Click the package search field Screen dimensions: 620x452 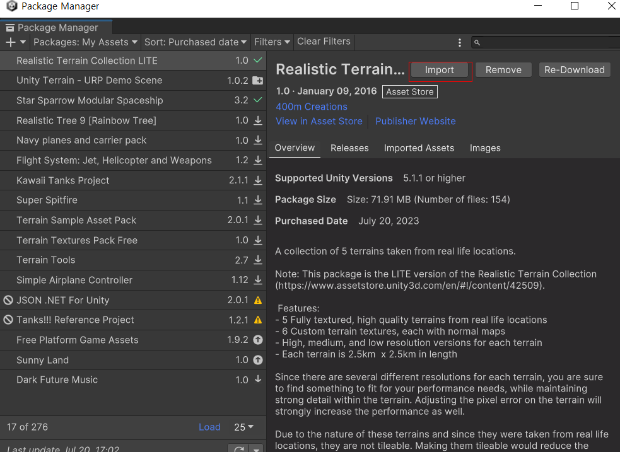546,42
